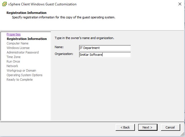185x137 pixels.
Task: Close the Guest Customization dialog
Action: click(180, 4)
